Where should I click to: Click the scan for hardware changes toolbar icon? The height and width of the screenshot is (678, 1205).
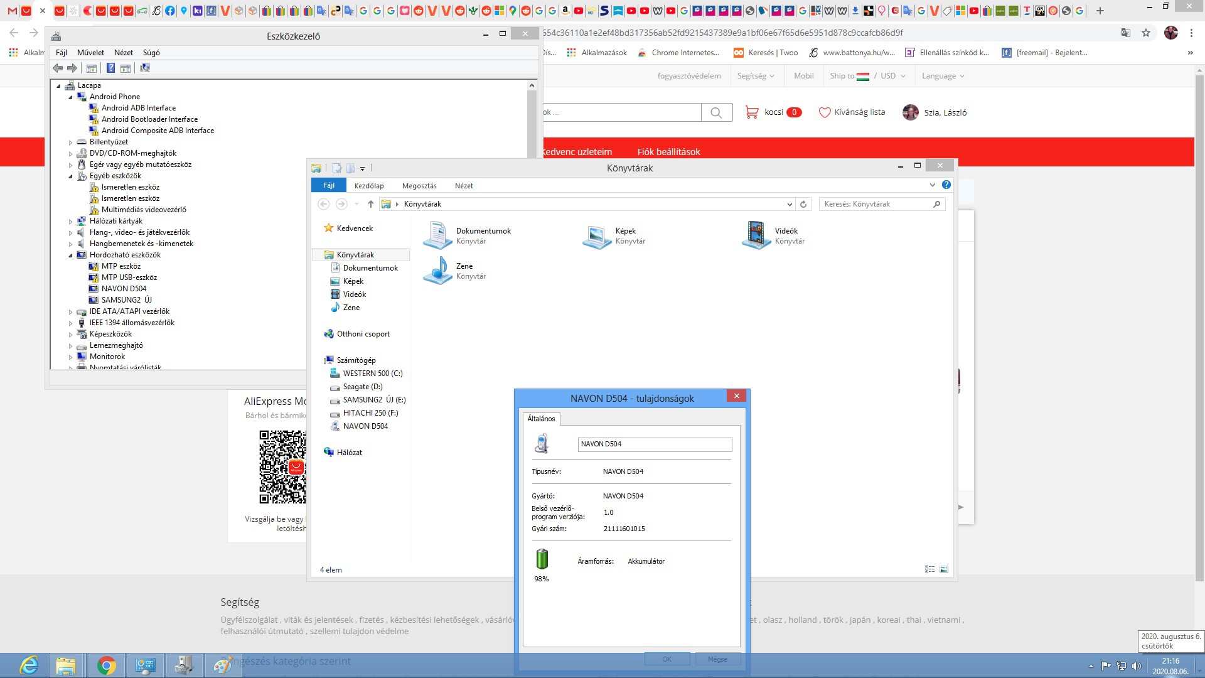click(145, 68)
